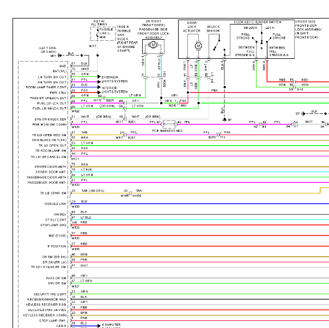Select 'PASS DR UNLOCK OUT' label
Image resolution: width=329 pixels, height=328 pixels.
tap(48, 98)
